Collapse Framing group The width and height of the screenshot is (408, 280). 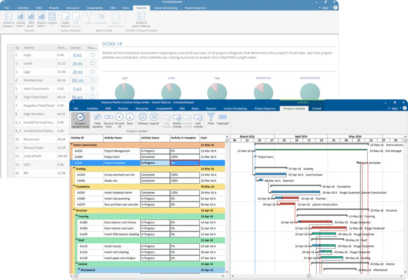(x=76, y=216)
